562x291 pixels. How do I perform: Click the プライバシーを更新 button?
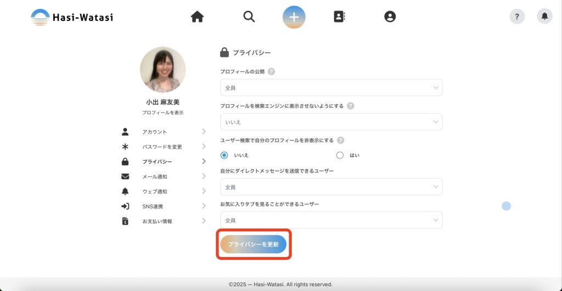pos(254,244)
